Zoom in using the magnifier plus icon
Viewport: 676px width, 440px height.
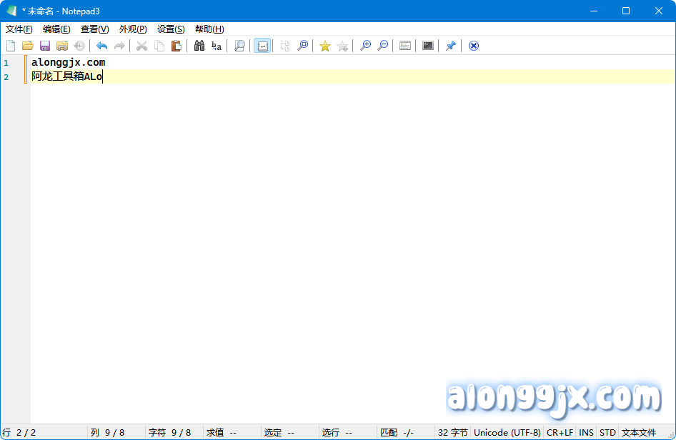click(x=365, y=46)
